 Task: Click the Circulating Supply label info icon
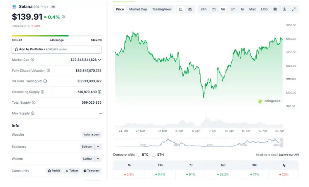click(43, 92)
